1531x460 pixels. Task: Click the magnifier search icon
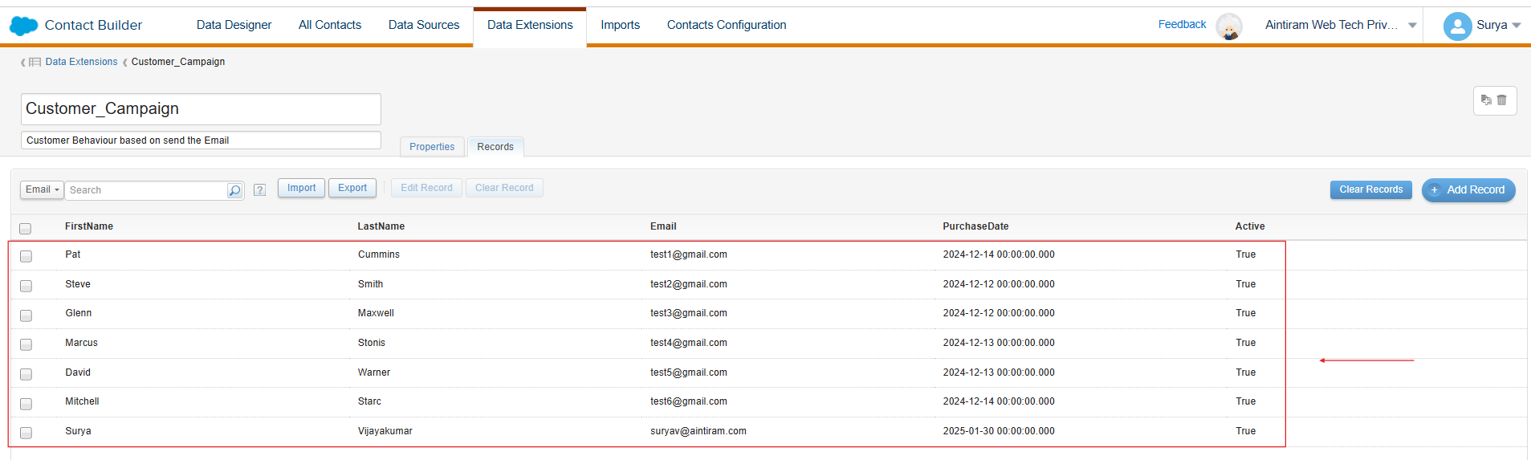coord(234,190)
